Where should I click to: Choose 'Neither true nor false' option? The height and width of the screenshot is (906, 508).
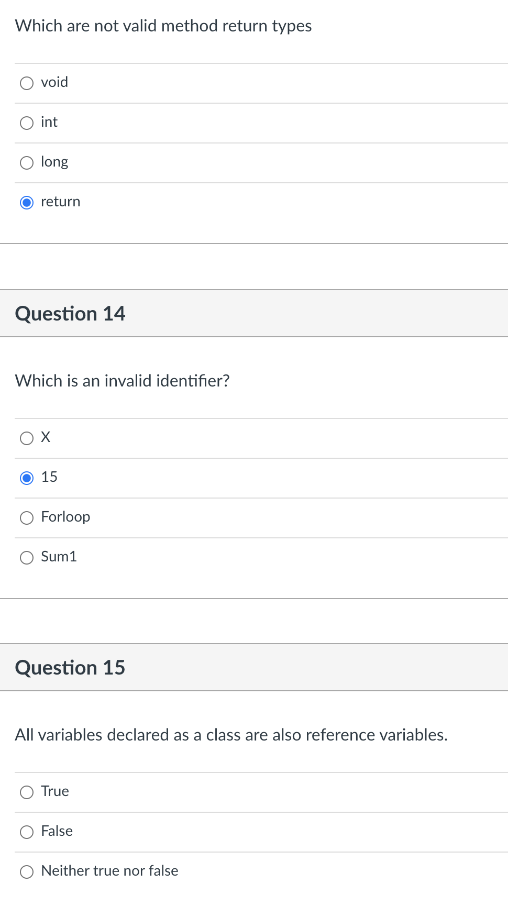(27, 872)
